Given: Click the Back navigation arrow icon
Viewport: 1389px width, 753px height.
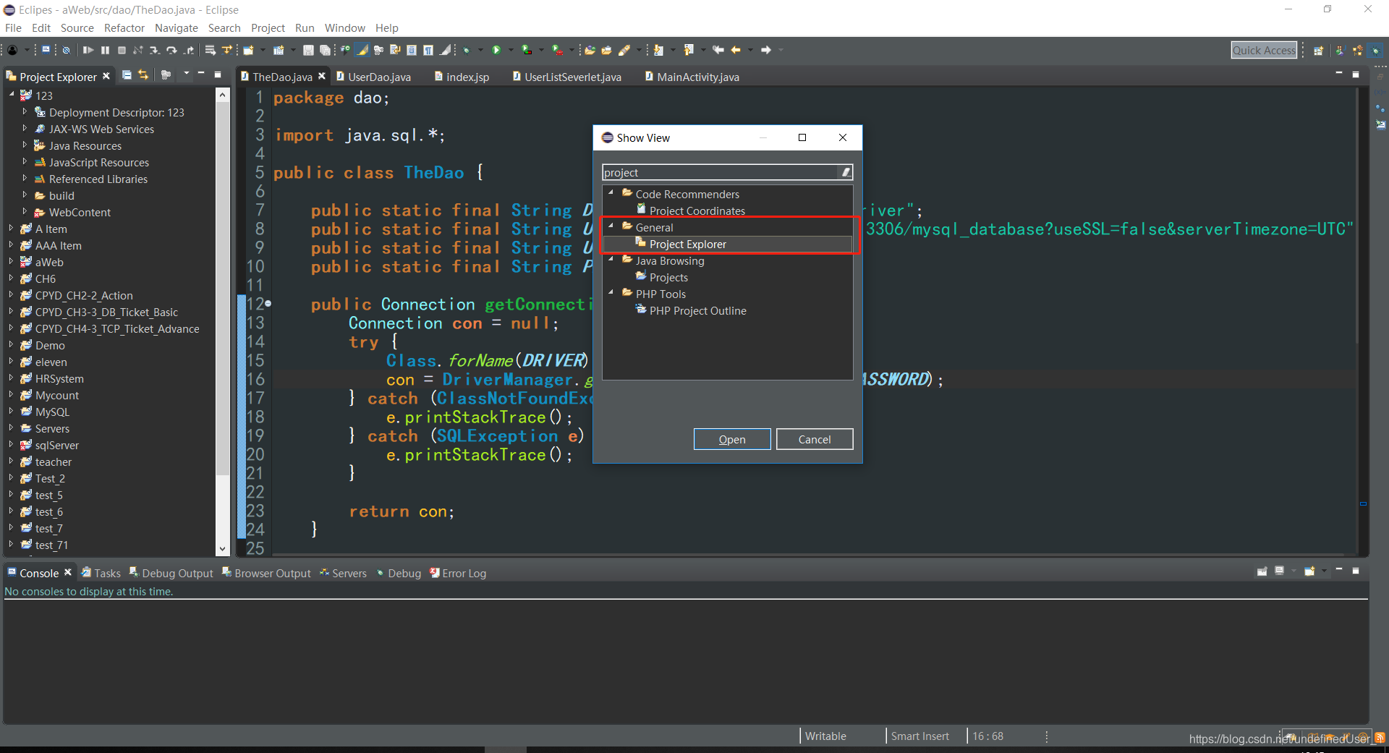Looking at the screenshot, I should tap(736, 50).
